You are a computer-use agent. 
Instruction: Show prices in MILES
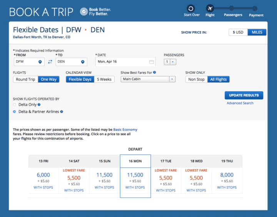click(x=257, y=32)
